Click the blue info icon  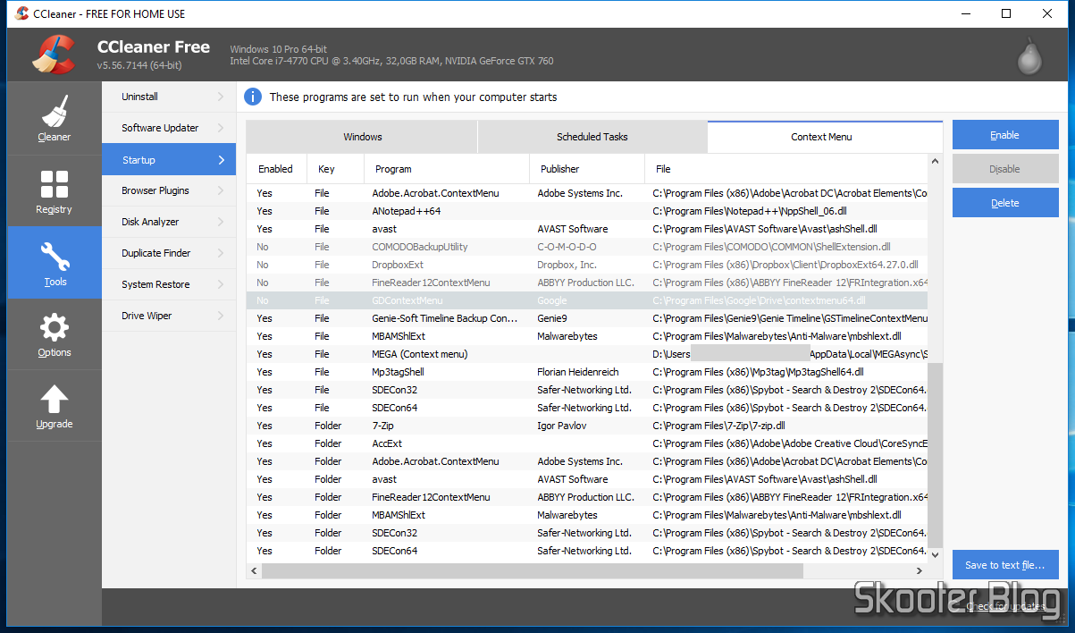tap(253, 97)
